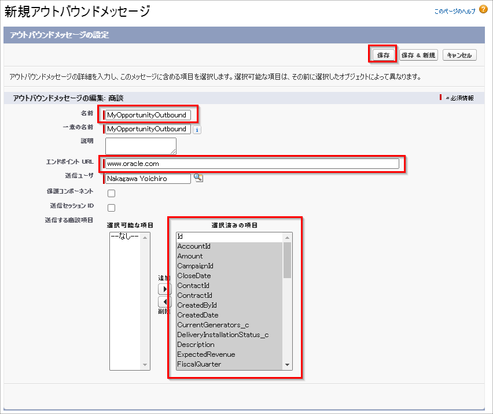Click the selected list scroll up arrow
The height and width of the screenshot is (414, 493).
[287, 237]
